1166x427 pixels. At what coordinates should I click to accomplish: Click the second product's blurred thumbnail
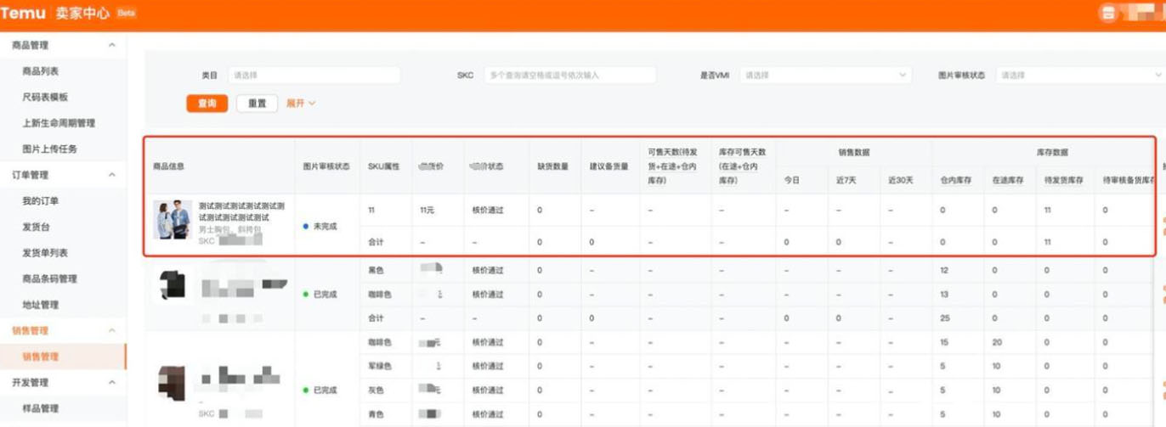(x=173, y=284)
